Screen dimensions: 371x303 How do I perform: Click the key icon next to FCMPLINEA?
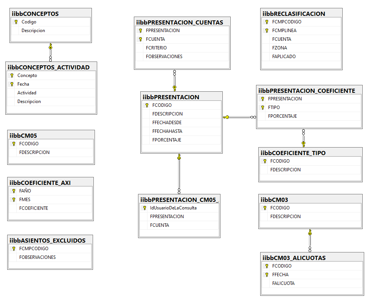(267, 31)
